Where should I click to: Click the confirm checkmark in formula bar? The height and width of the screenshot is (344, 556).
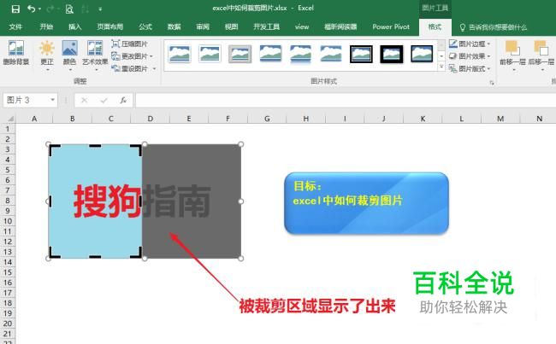click(x=104, y=101)
